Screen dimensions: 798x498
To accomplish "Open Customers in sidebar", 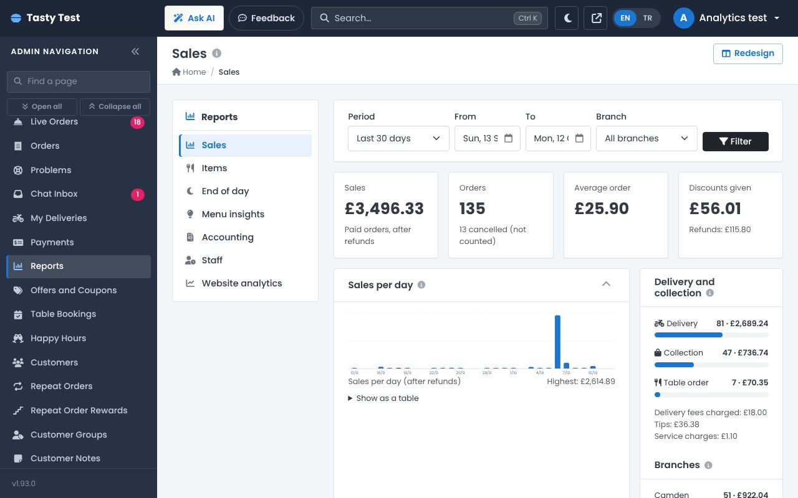I will 79,362.
